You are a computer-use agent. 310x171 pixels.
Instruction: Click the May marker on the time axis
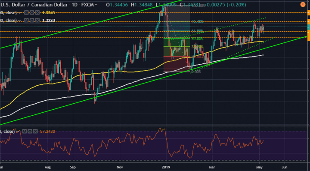click(259, 167)
